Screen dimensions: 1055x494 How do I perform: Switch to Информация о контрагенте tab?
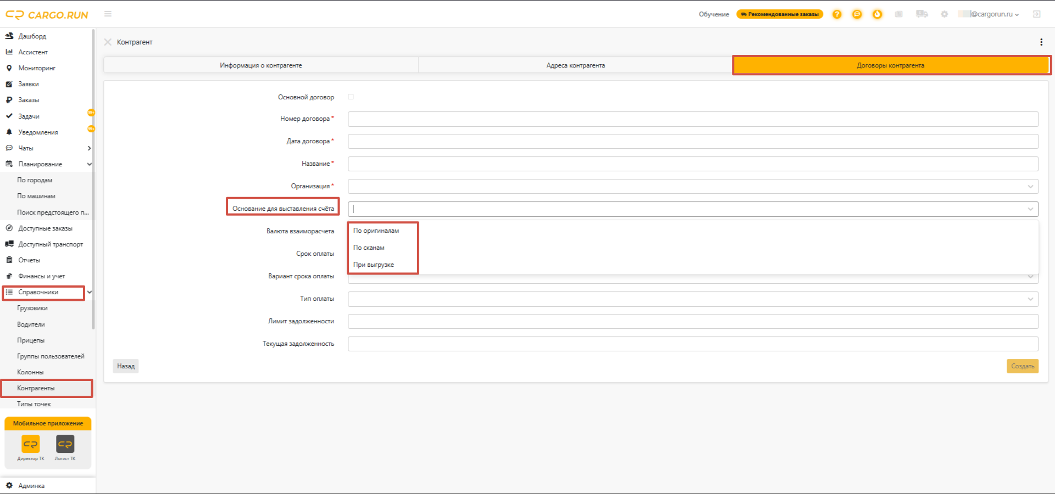point(261,65)
